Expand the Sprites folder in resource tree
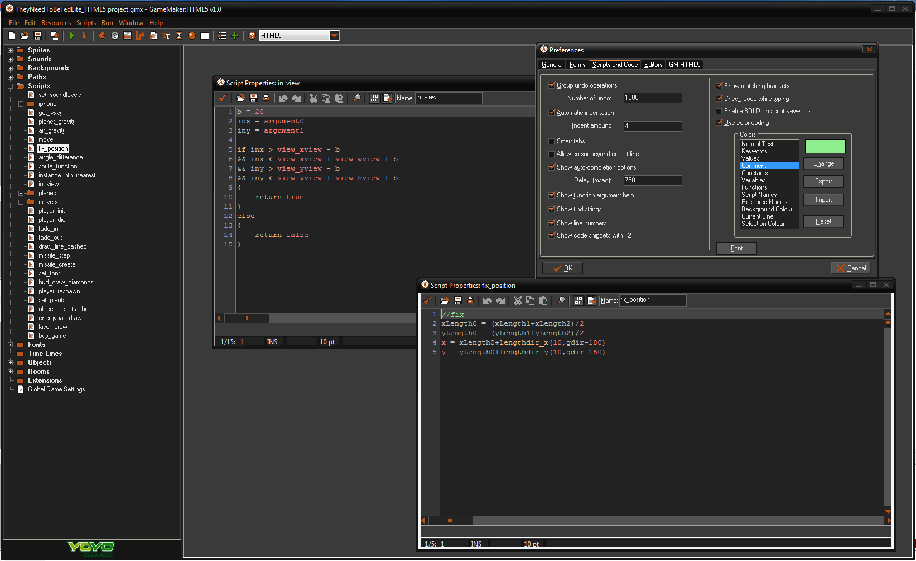Image resolution: width=916 pixels, height=561 pixels. (x=10, y=50)
